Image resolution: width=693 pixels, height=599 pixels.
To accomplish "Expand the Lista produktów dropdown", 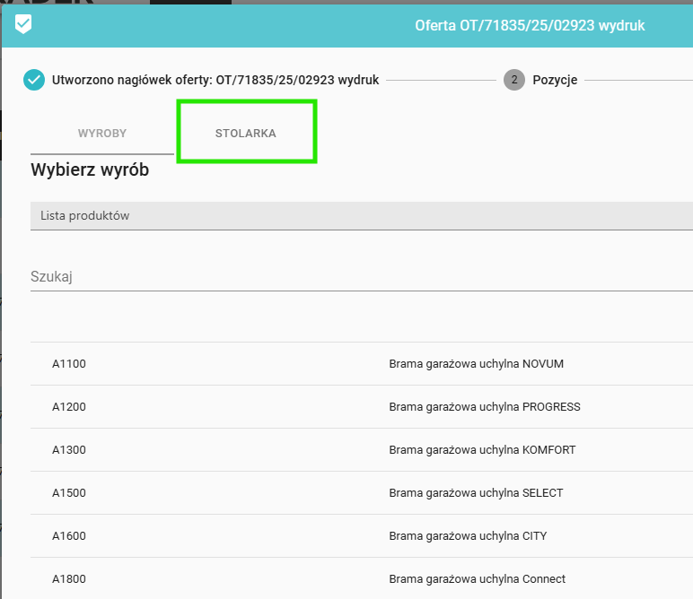I will 361,216.
